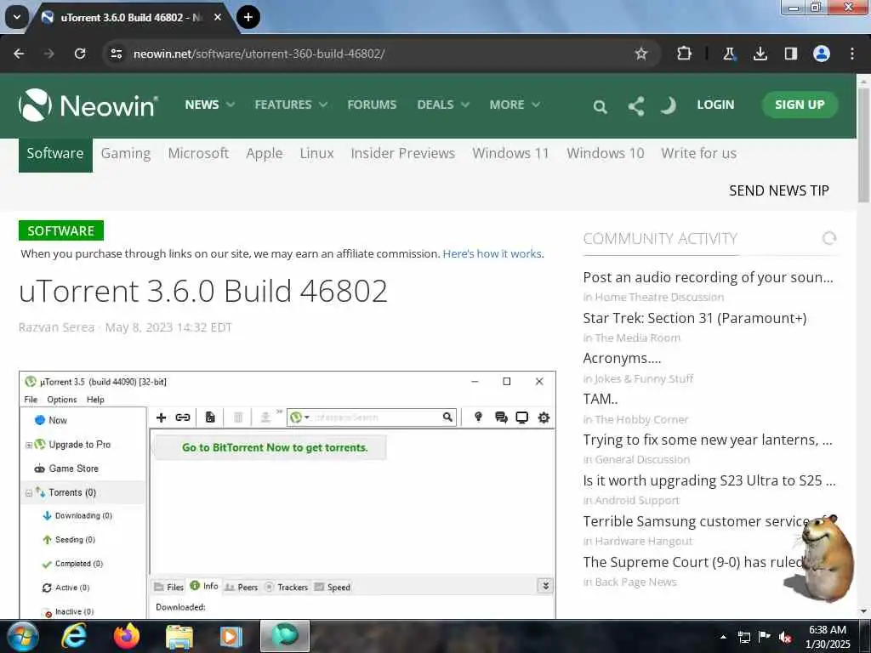Open the Extensions puzzle icon
This screenshot has height=653, width=871.
[685, 54]
